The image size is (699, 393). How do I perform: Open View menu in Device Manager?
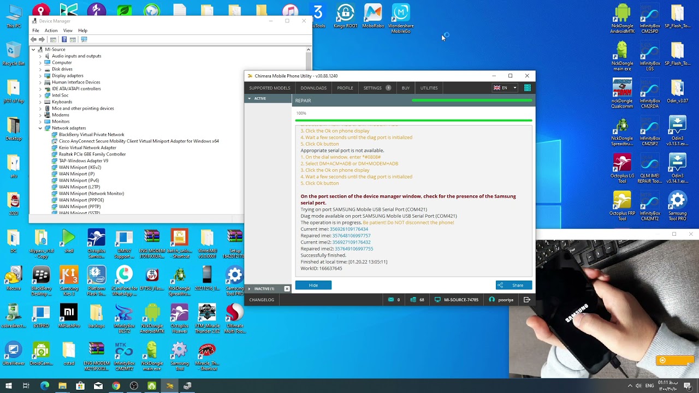(x=68, y=31)
